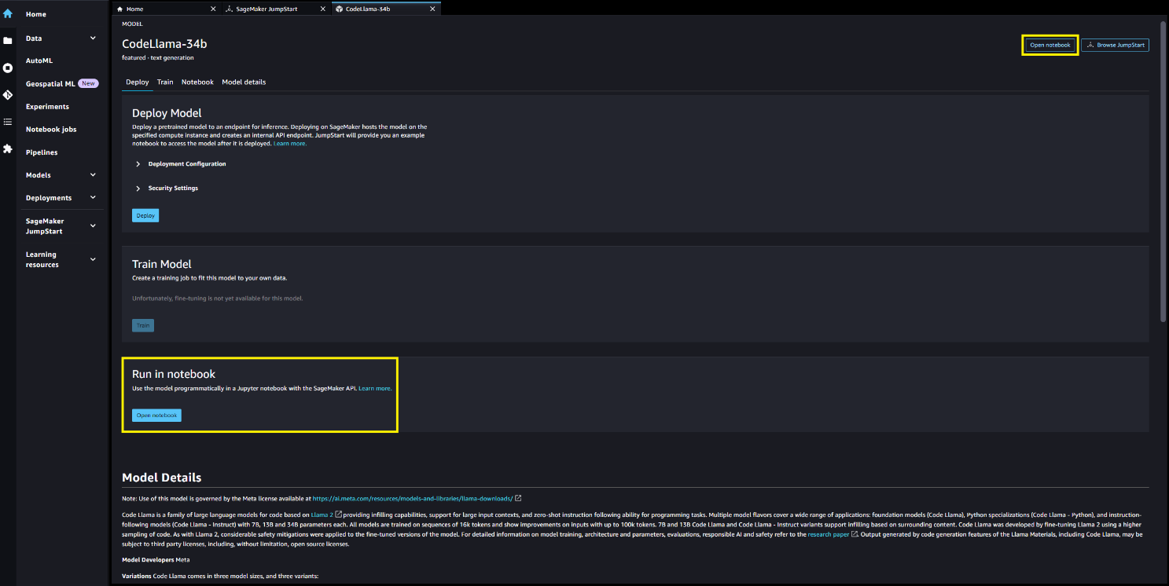Go to Home in the sidebar navigation
The image size is (1169, 586).
pyautogui.click(x=36, y=14)
